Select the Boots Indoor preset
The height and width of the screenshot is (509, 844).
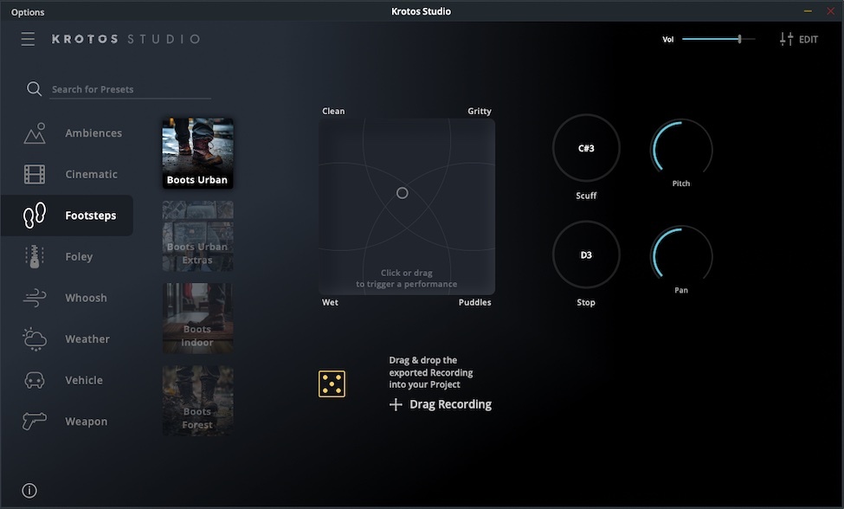197,318
